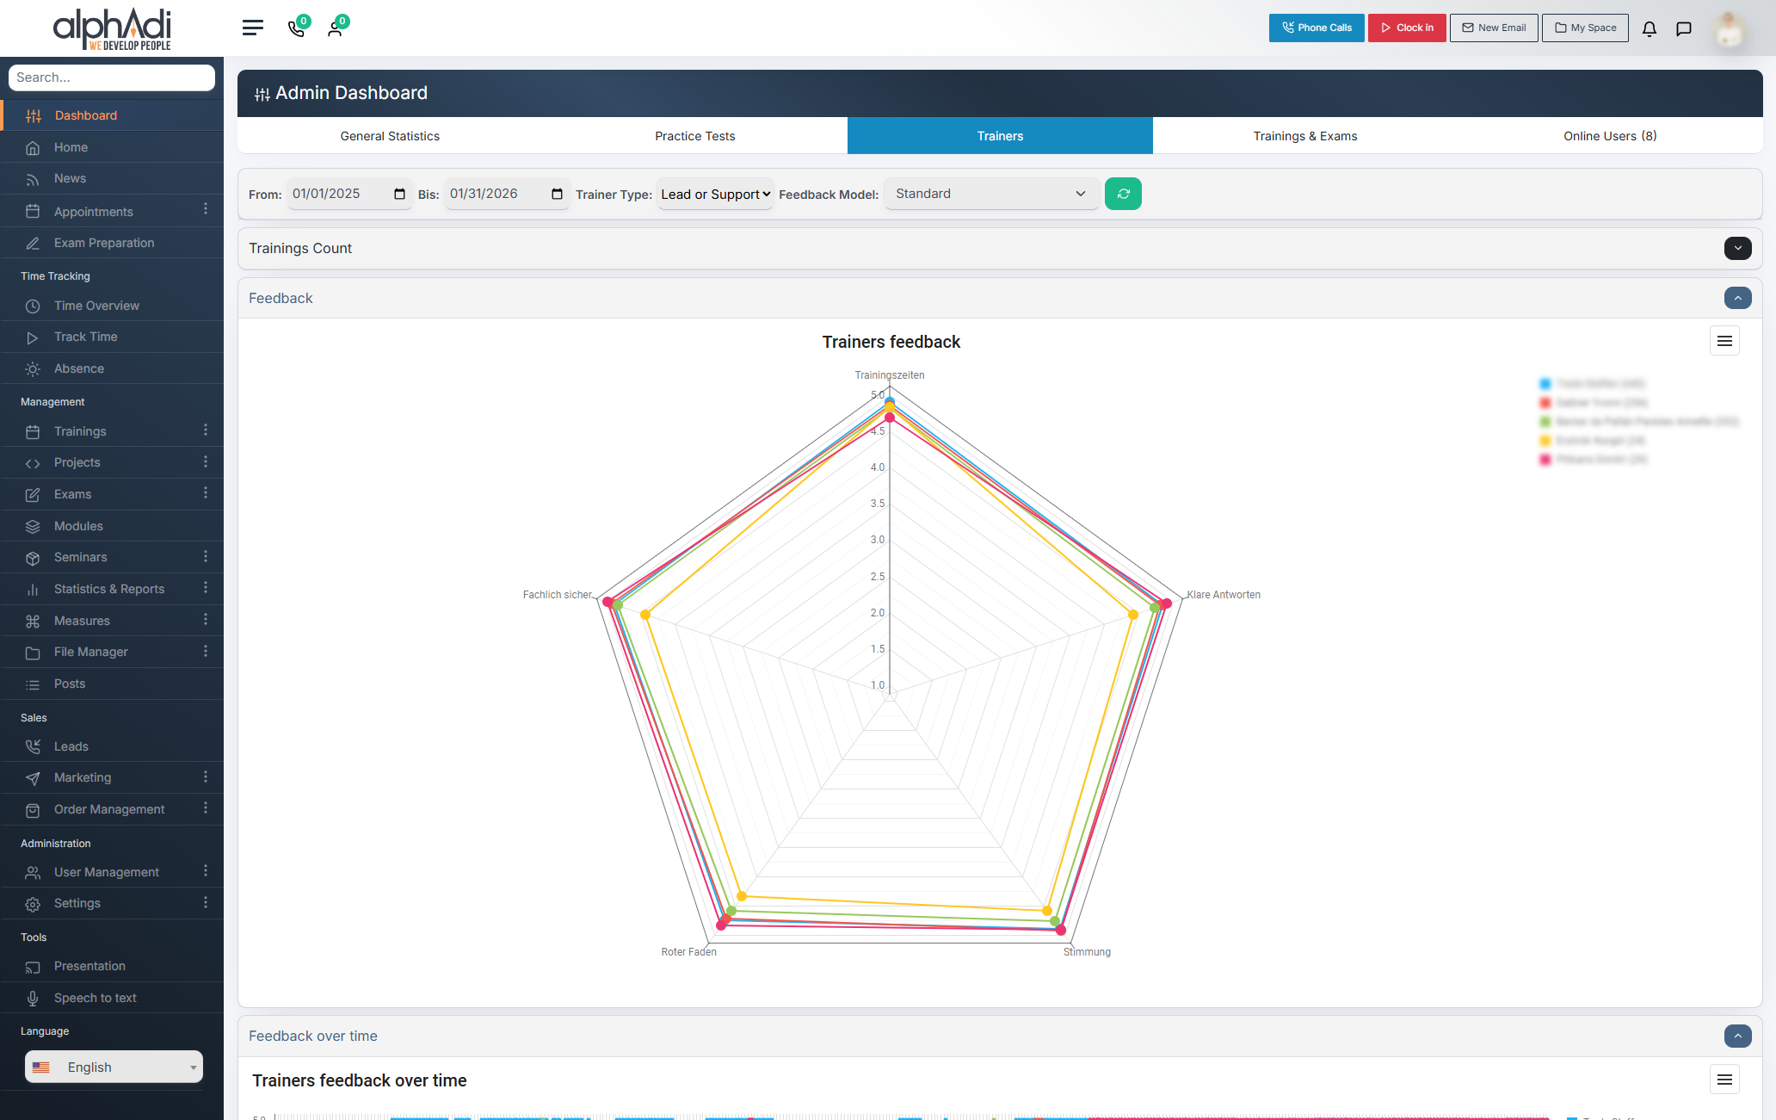Open the Trainer Type dropdown
The height and width of the screenshot is (1120, 1776).
coord(715,195)
